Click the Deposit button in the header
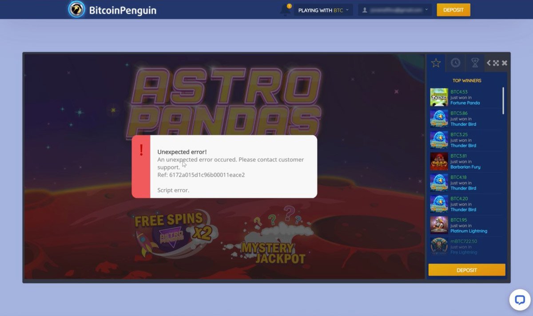 453,10
